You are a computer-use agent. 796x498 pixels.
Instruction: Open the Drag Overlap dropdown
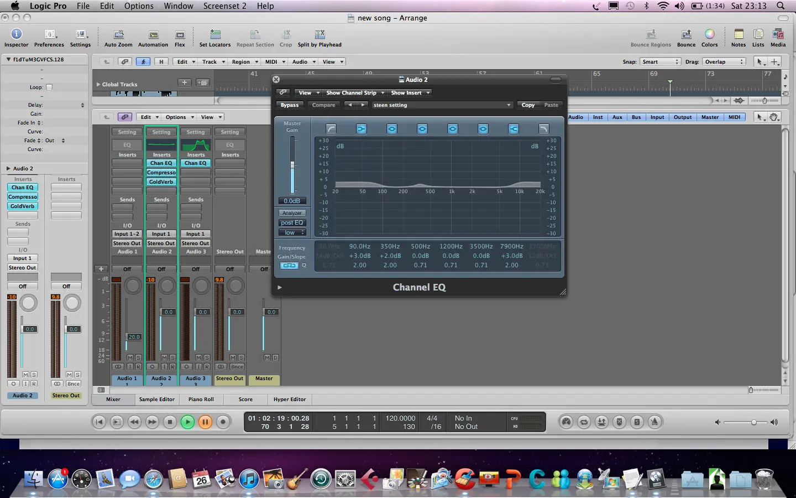(724, 62)
